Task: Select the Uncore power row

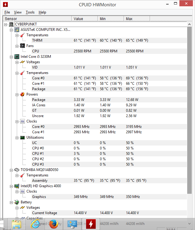Action: pos(109,116)
